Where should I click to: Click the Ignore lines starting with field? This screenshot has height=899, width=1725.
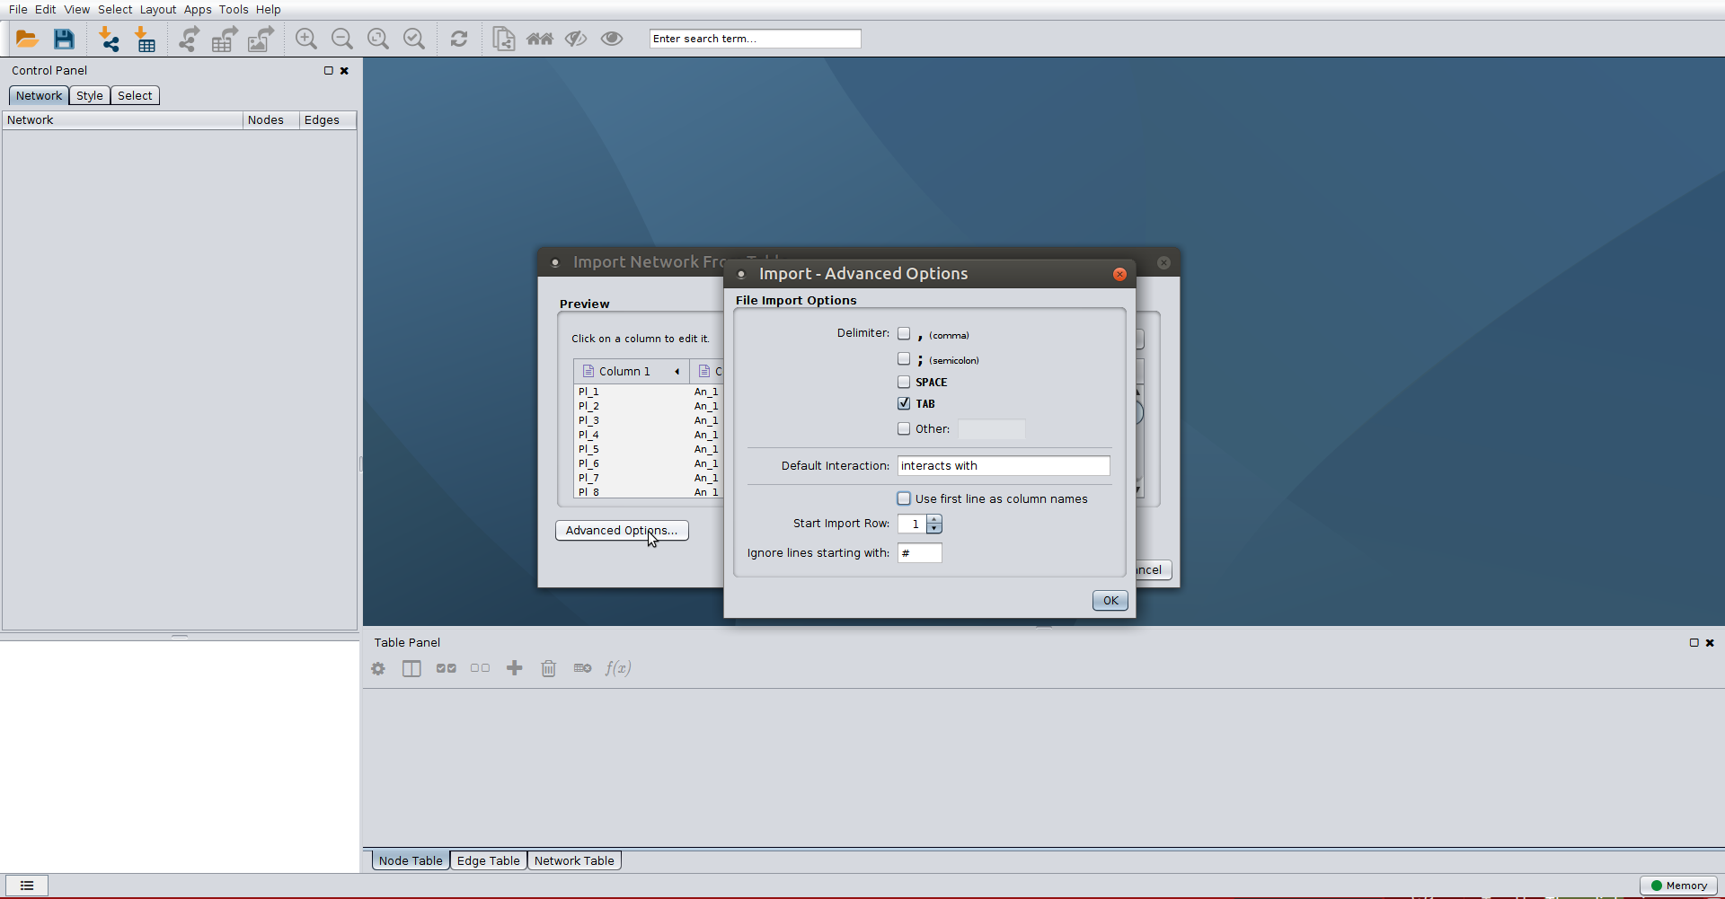pyautogui.click(x=920, y=553)
